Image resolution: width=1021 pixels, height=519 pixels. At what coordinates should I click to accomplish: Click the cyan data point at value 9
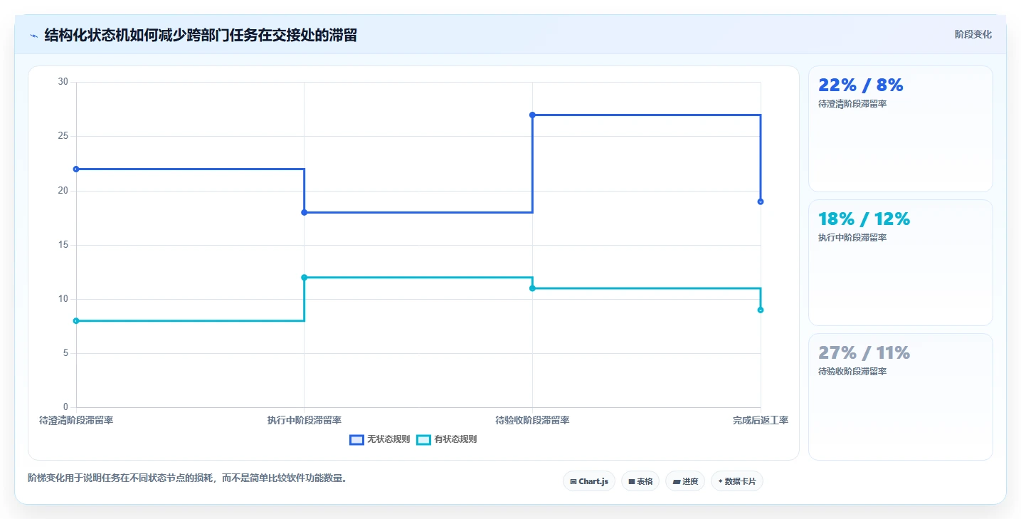(761, 310)
